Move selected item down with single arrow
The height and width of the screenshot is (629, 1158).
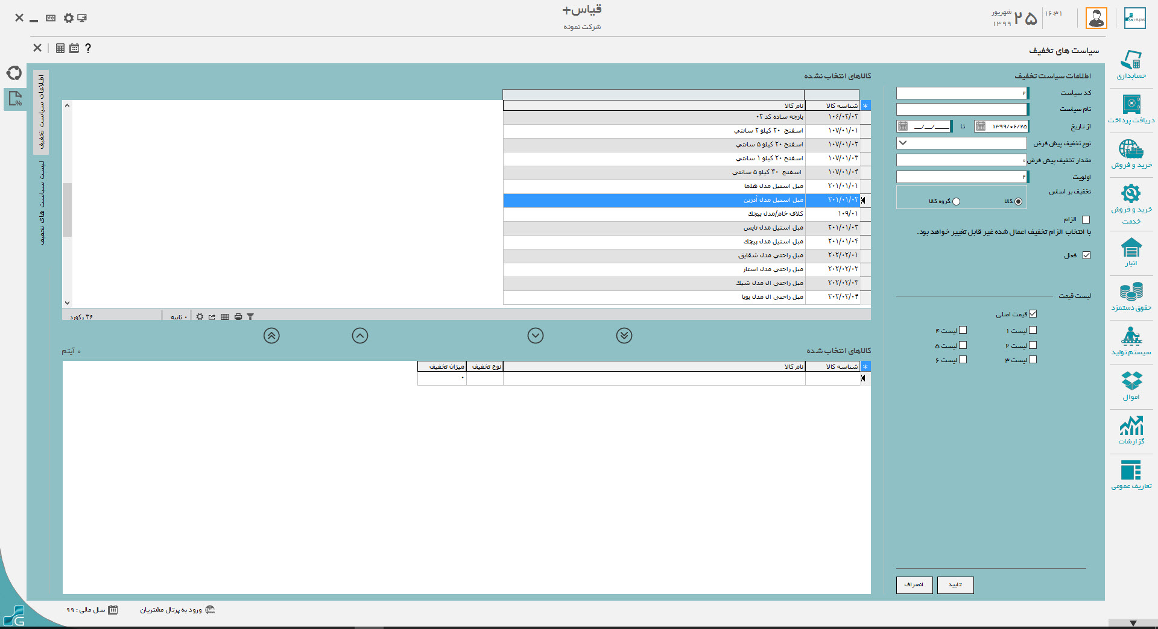click(x=536, y=336)
